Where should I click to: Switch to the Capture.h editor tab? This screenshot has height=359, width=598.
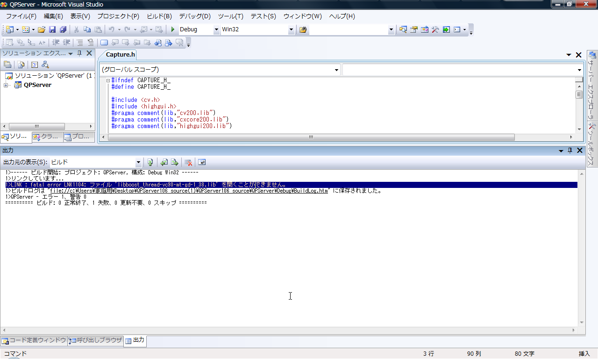pos(120,55)
